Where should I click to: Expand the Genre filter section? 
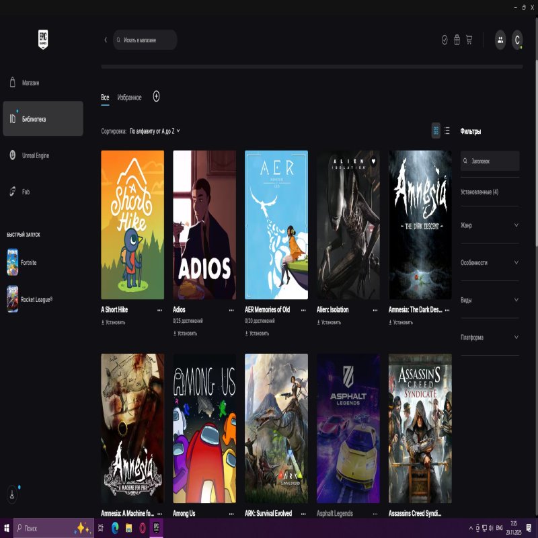coord(490,225)
